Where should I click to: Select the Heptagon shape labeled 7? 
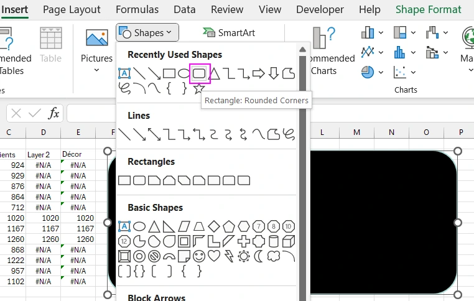(x=259, y=226)
